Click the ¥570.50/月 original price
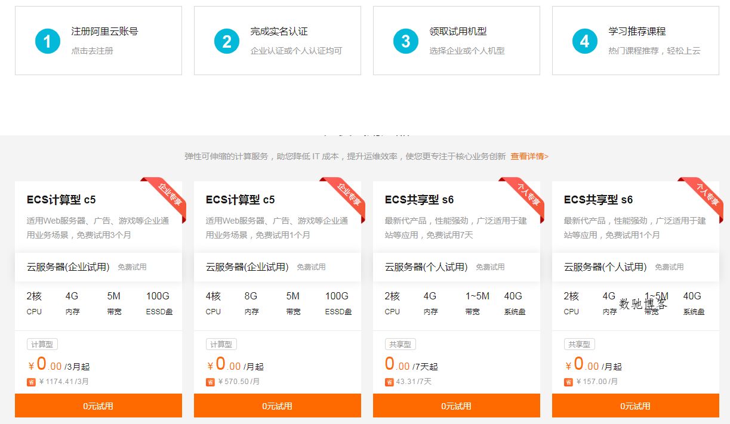730x424 pixels. pyautogui.click(x=239, y=382)
